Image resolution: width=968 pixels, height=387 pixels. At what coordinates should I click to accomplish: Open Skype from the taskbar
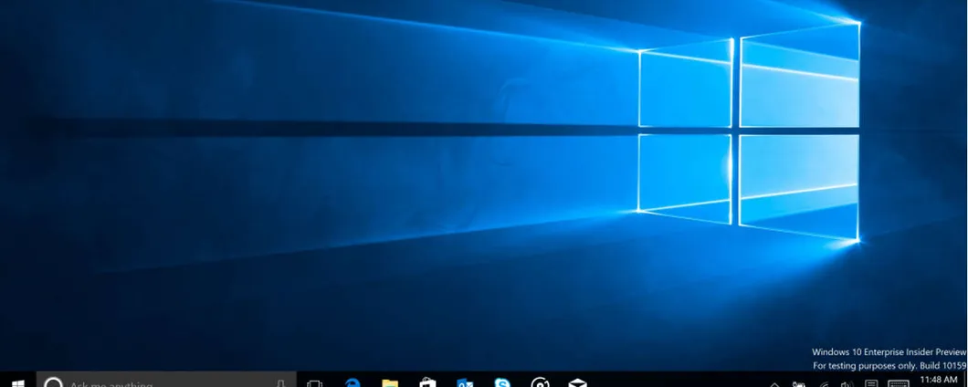(502, 382)
